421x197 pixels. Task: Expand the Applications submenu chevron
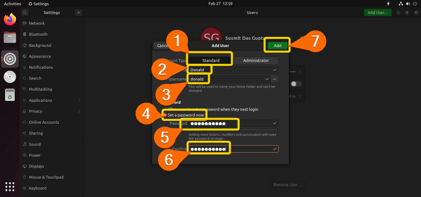point(79,100)
